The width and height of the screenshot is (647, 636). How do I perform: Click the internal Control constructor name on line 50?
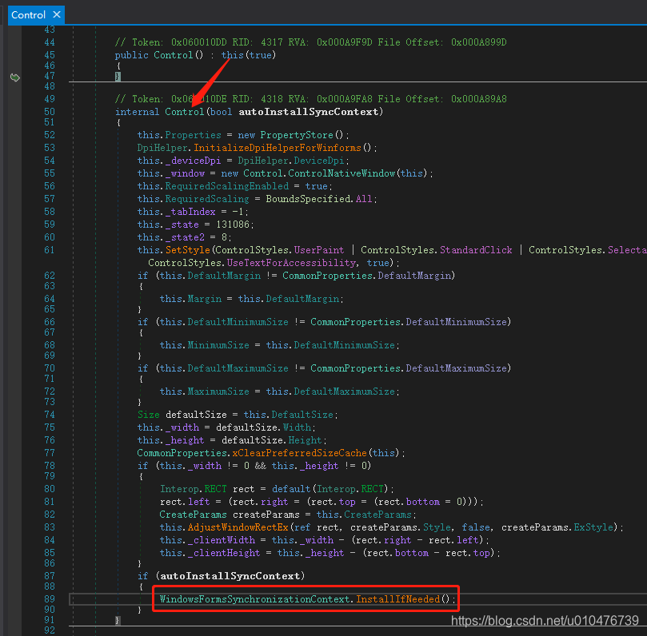tap(185, 112)
